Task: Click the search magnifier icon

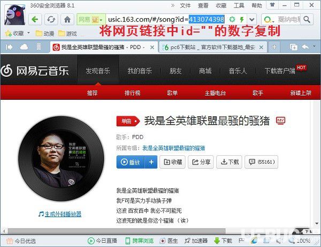Action: pos(307,20)
